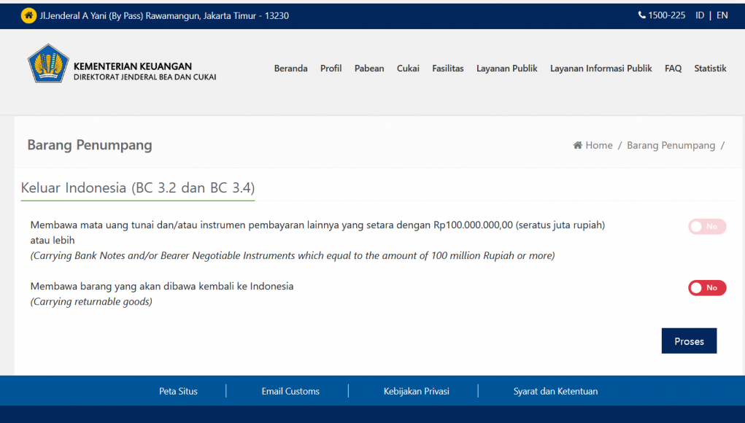
Task: Toggle the carrying bank notes switch
Action: [706, 227]
